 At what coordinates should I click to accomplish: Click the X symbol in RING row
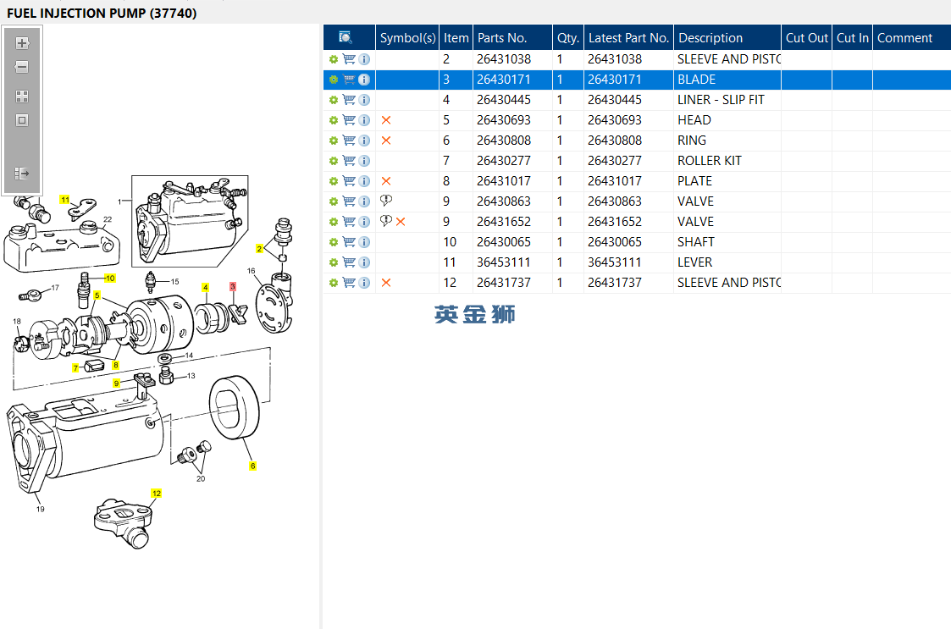pos(386,141)
